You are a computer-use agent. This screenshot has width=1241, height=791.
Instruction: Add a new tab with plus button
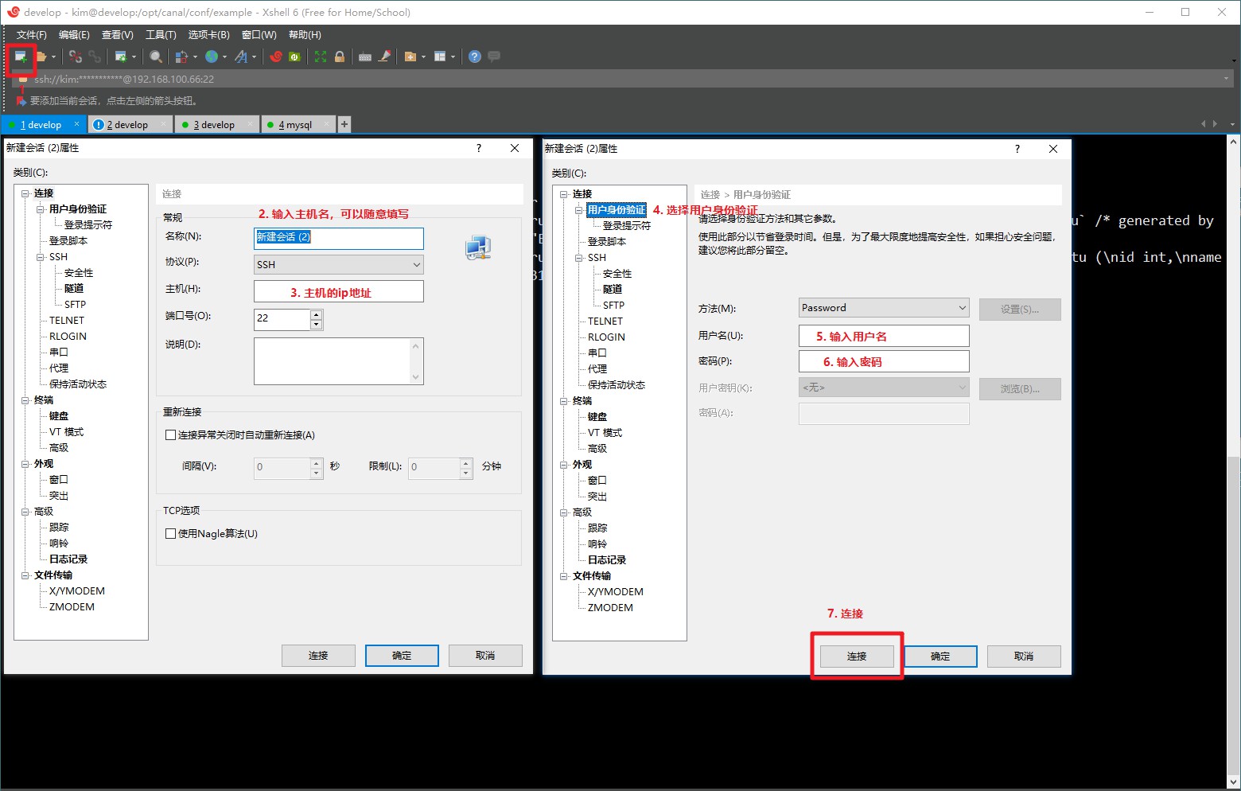344,124
